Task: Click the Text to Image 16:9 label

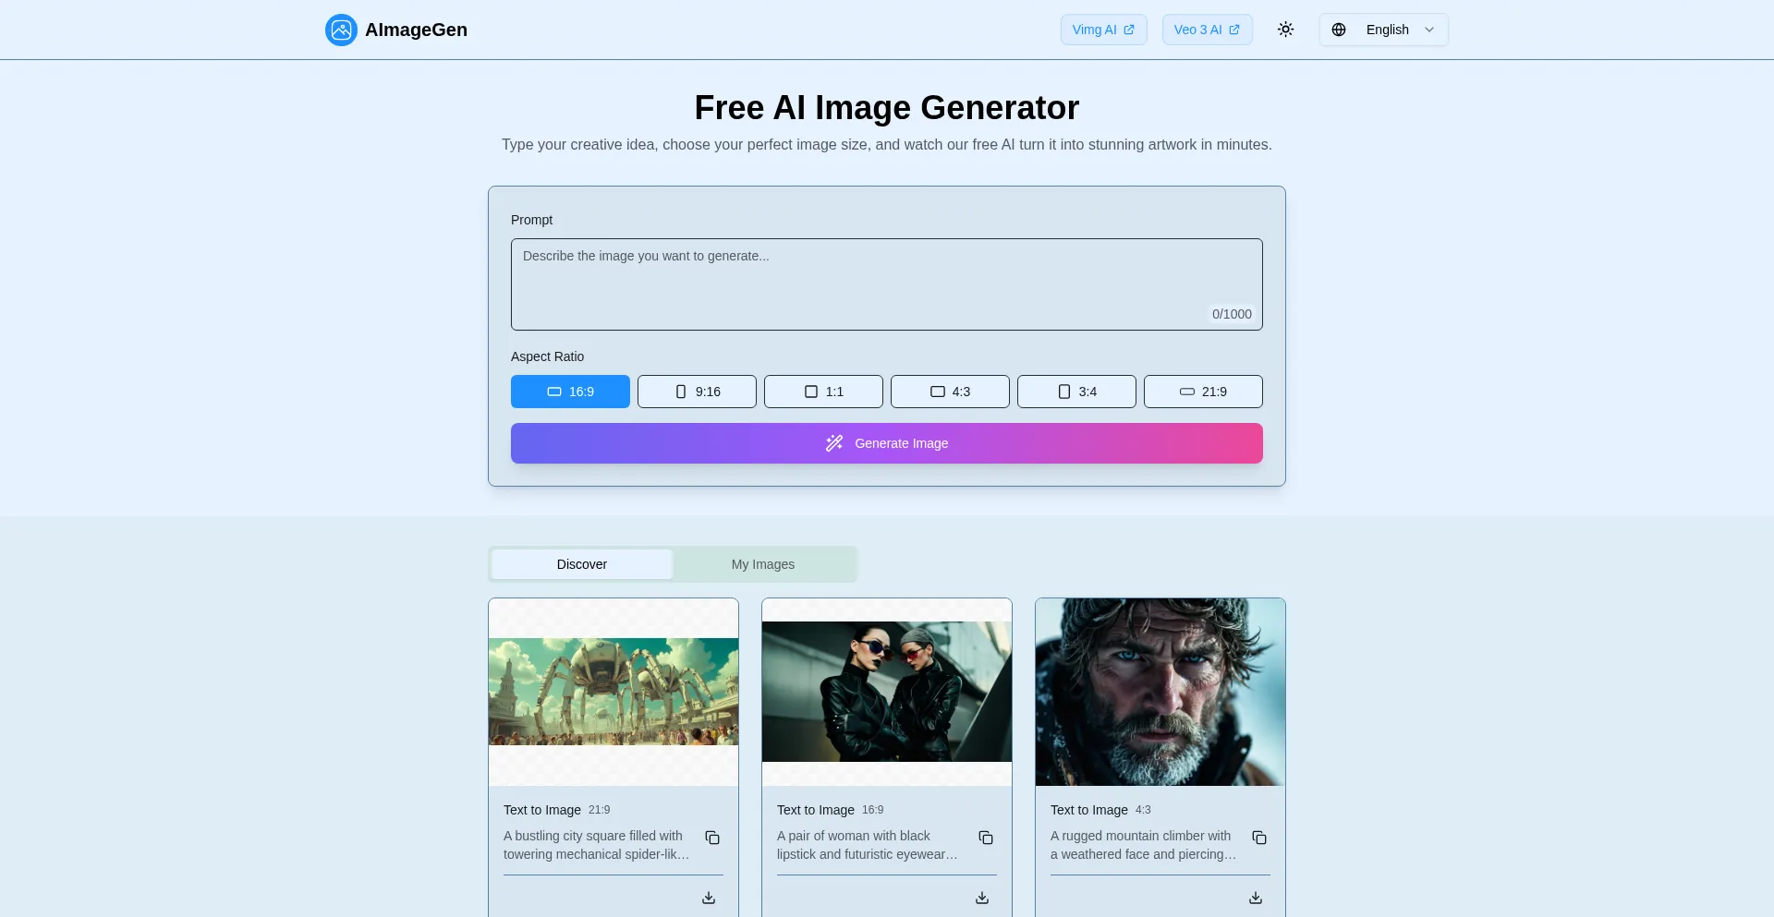Action: (x=830, y=810)
